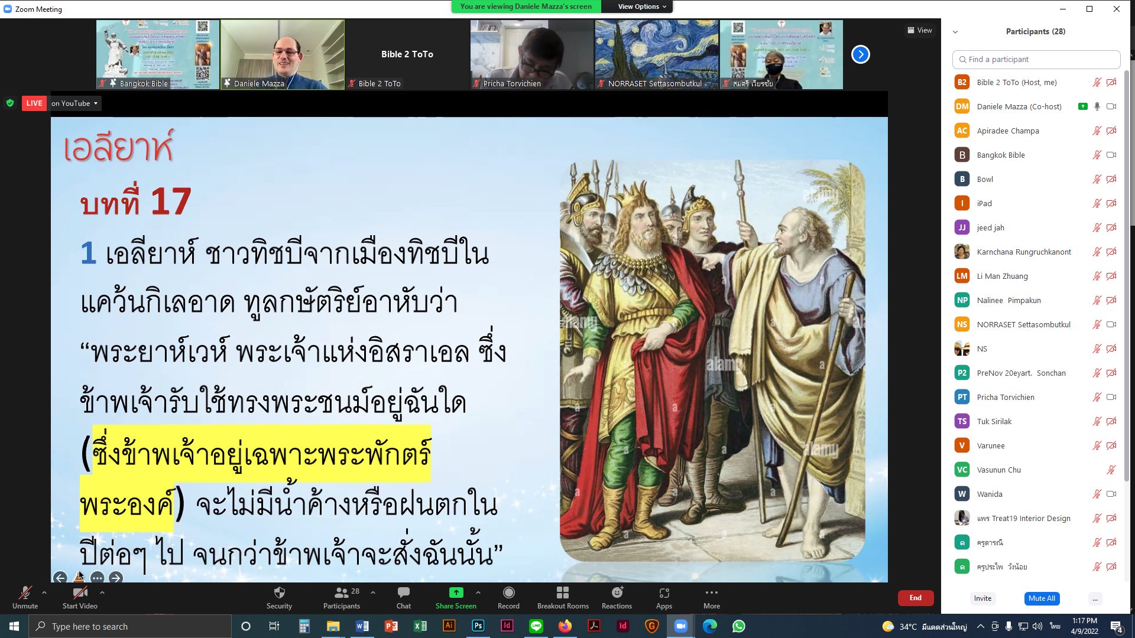Open slide show options ellipsis
Screen dimensions: 1135x638
pos(98,578)
